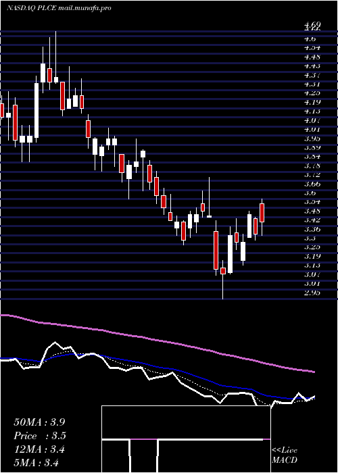Click the 3.54 price axis label
This screenshot has width=338, height=473.
point(312,202)
